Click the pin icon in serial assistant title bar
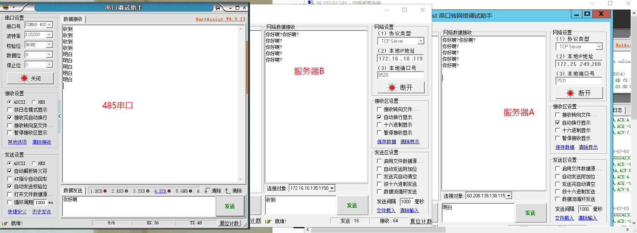The image size is (637, 233). click(x=217, y=8)
